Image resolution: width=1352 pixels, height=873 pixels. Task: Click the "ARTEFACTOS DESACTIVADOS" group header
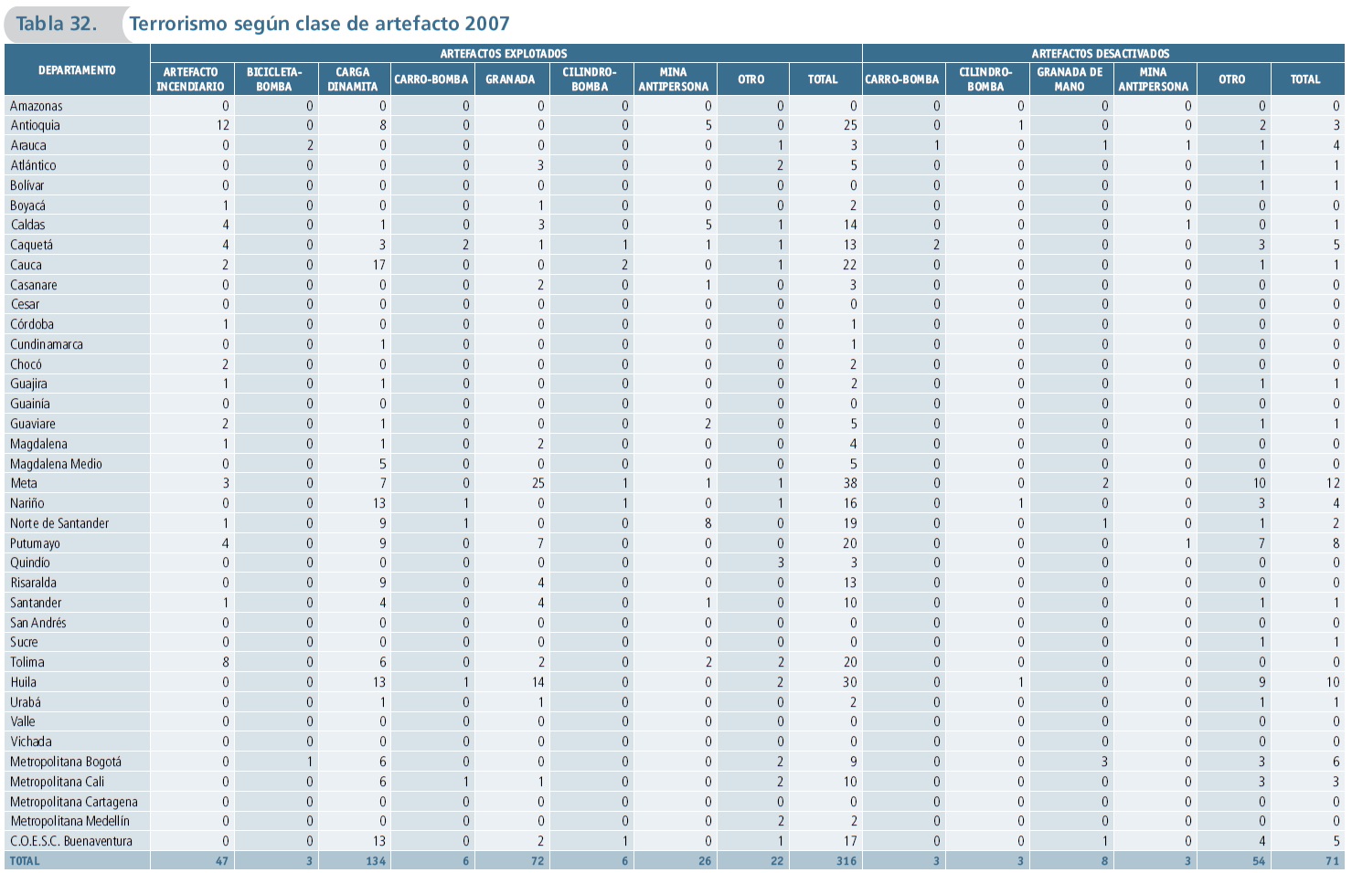tap(1101, 54)
